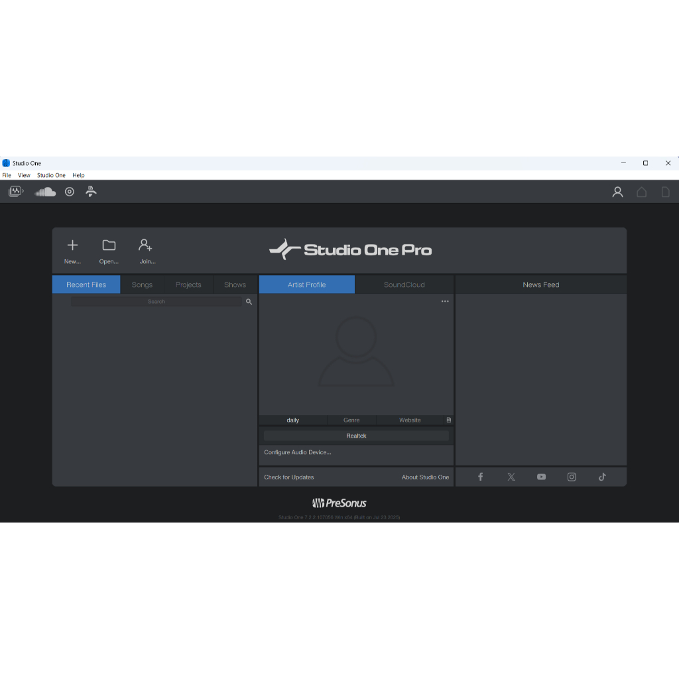This screenshot has width=679, height=679.
Task: Open the user account icon
Action: (x=617, y=192)
